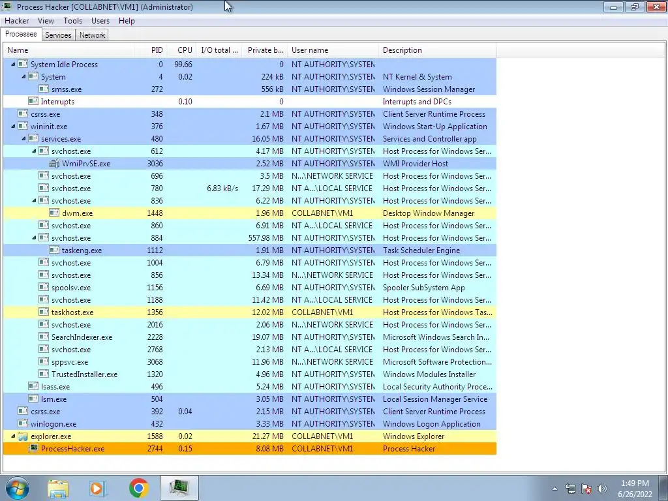The height and width of the screenshot is (501, 668).
Task: Click the TrustedInstaller.exe process icon
Action: tap(44, 374)
